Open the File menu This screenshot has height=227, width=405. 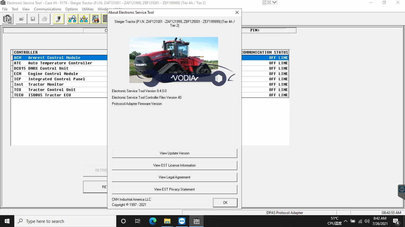[x=5, y=9]
